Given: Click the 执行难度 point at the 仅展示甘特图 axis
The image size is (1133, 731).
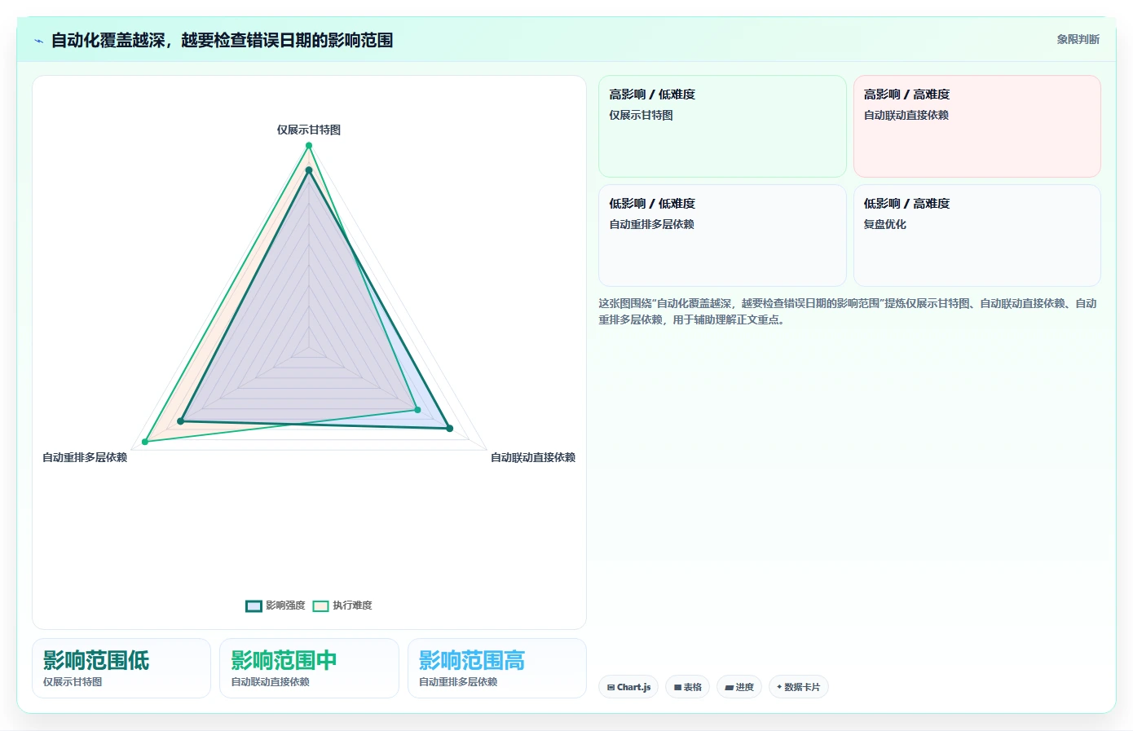Looking at the screenshot, I should pos(309,145).
